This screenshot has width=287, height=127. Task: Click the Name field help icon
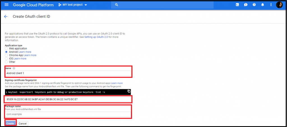tap(14, 68)
